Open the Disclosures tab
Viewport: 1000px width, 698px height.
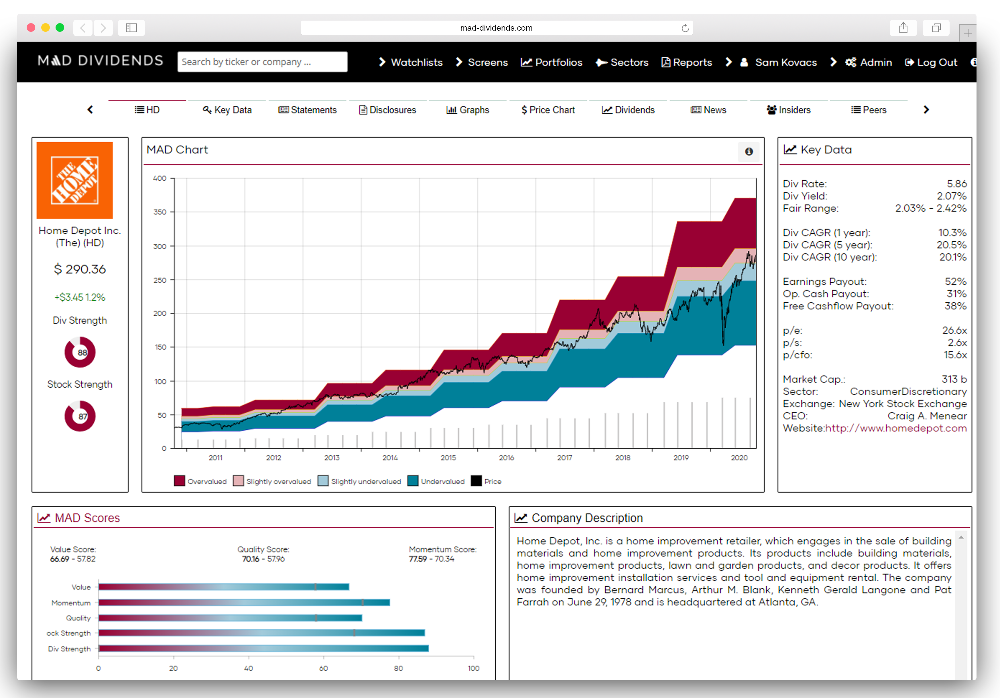coord(388,110)
